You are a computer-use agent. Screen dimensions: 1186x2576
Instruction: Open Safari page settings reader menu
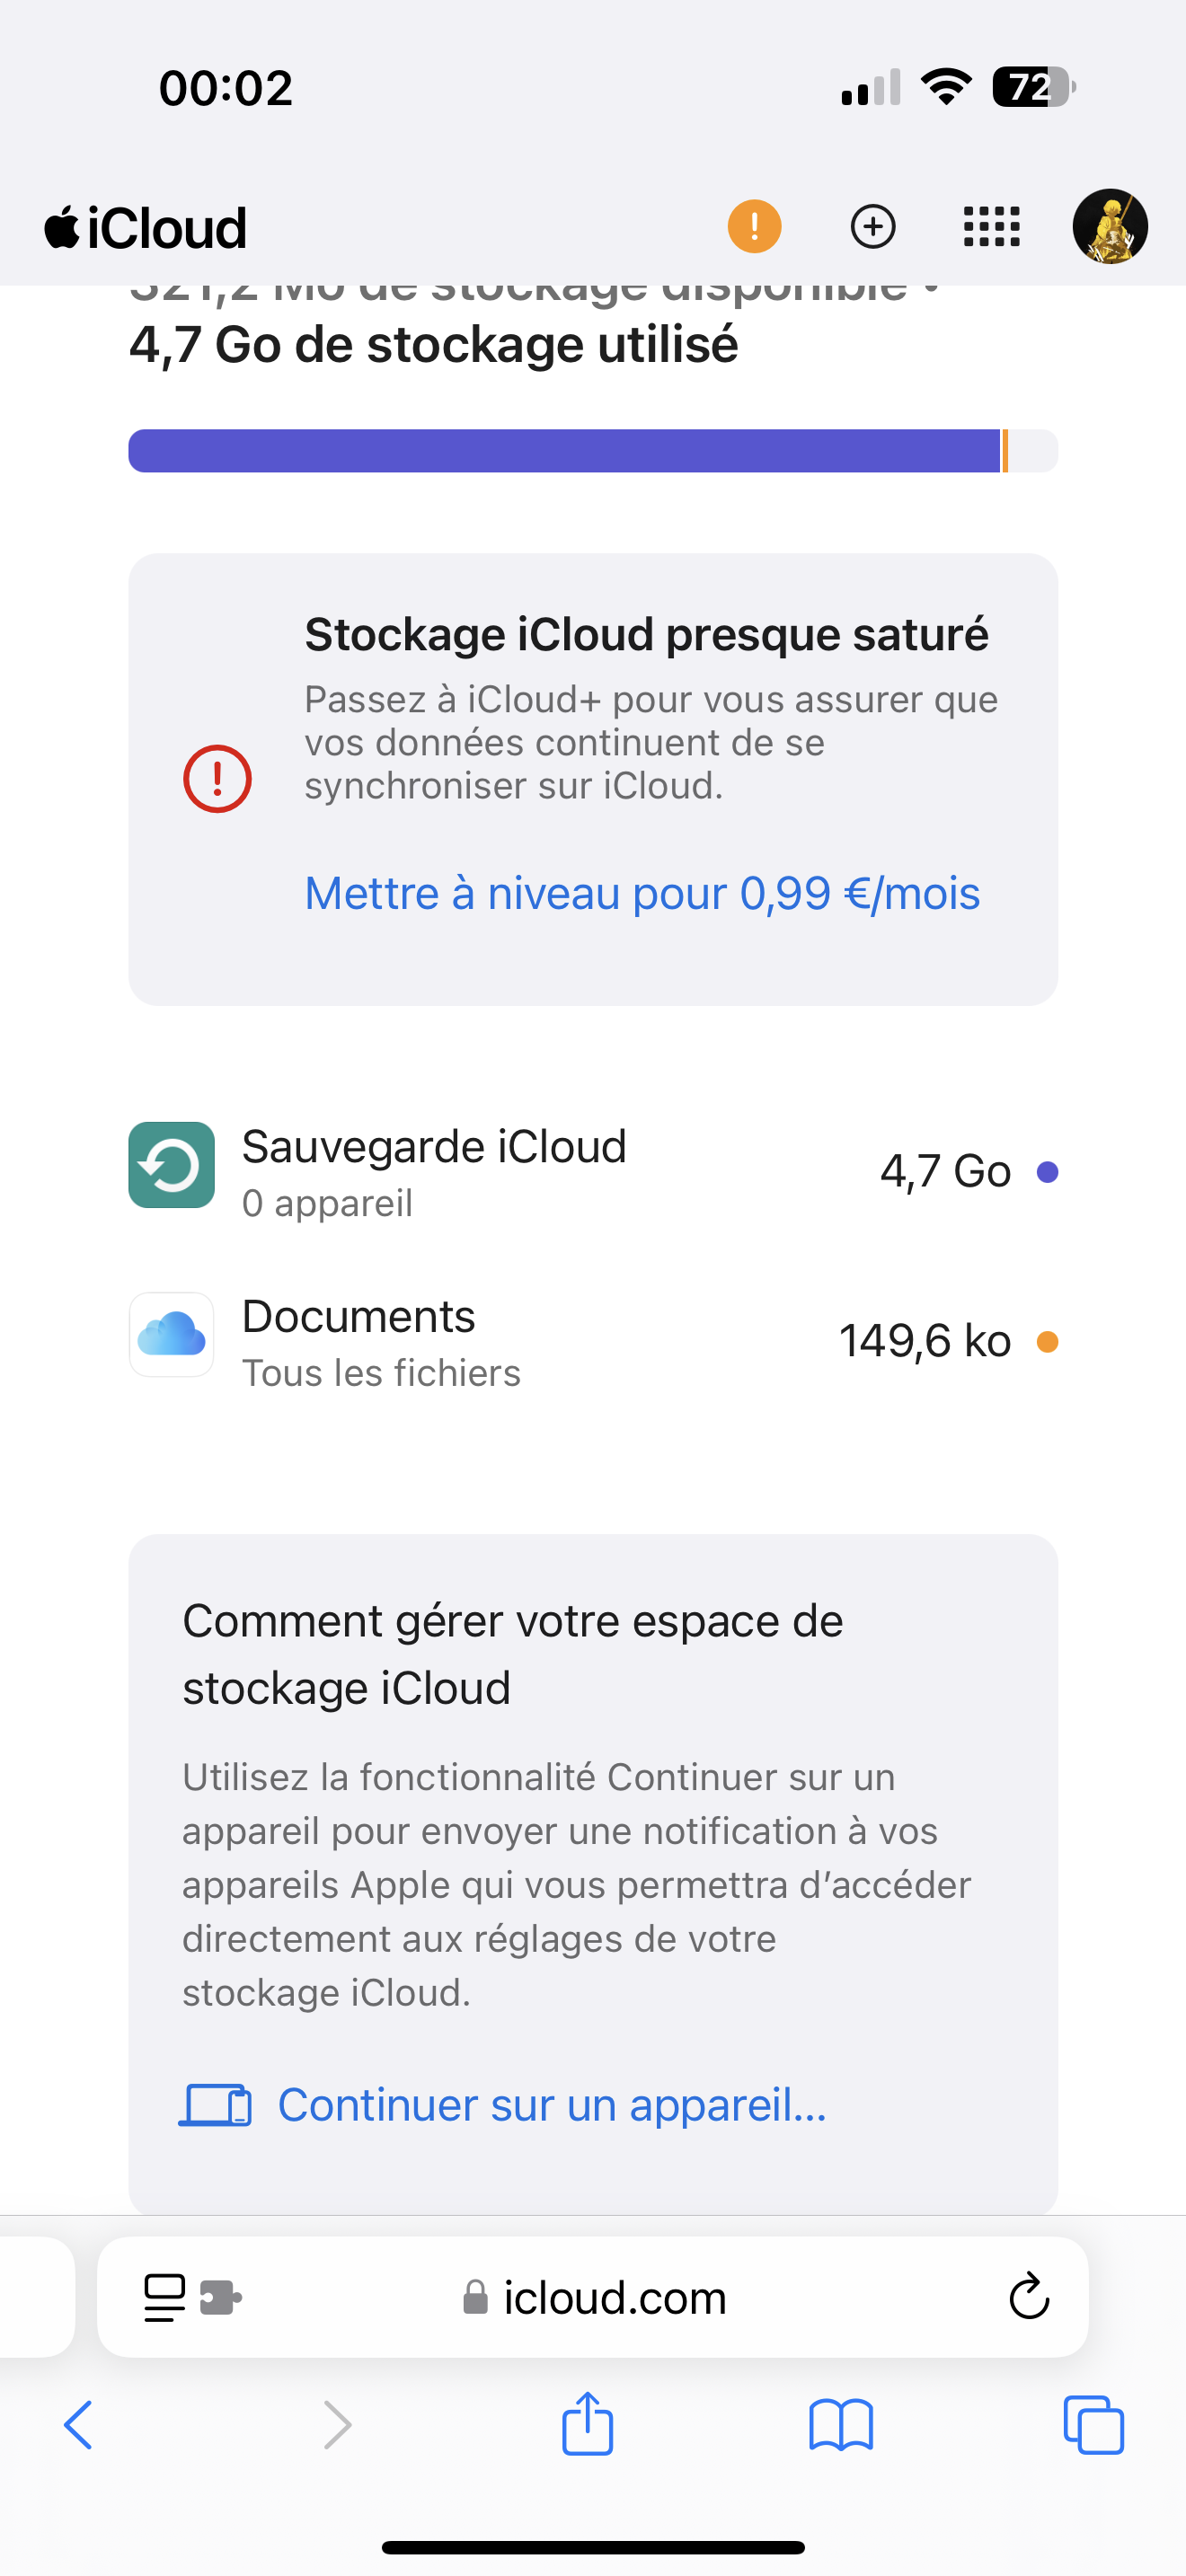[165, 2297]
